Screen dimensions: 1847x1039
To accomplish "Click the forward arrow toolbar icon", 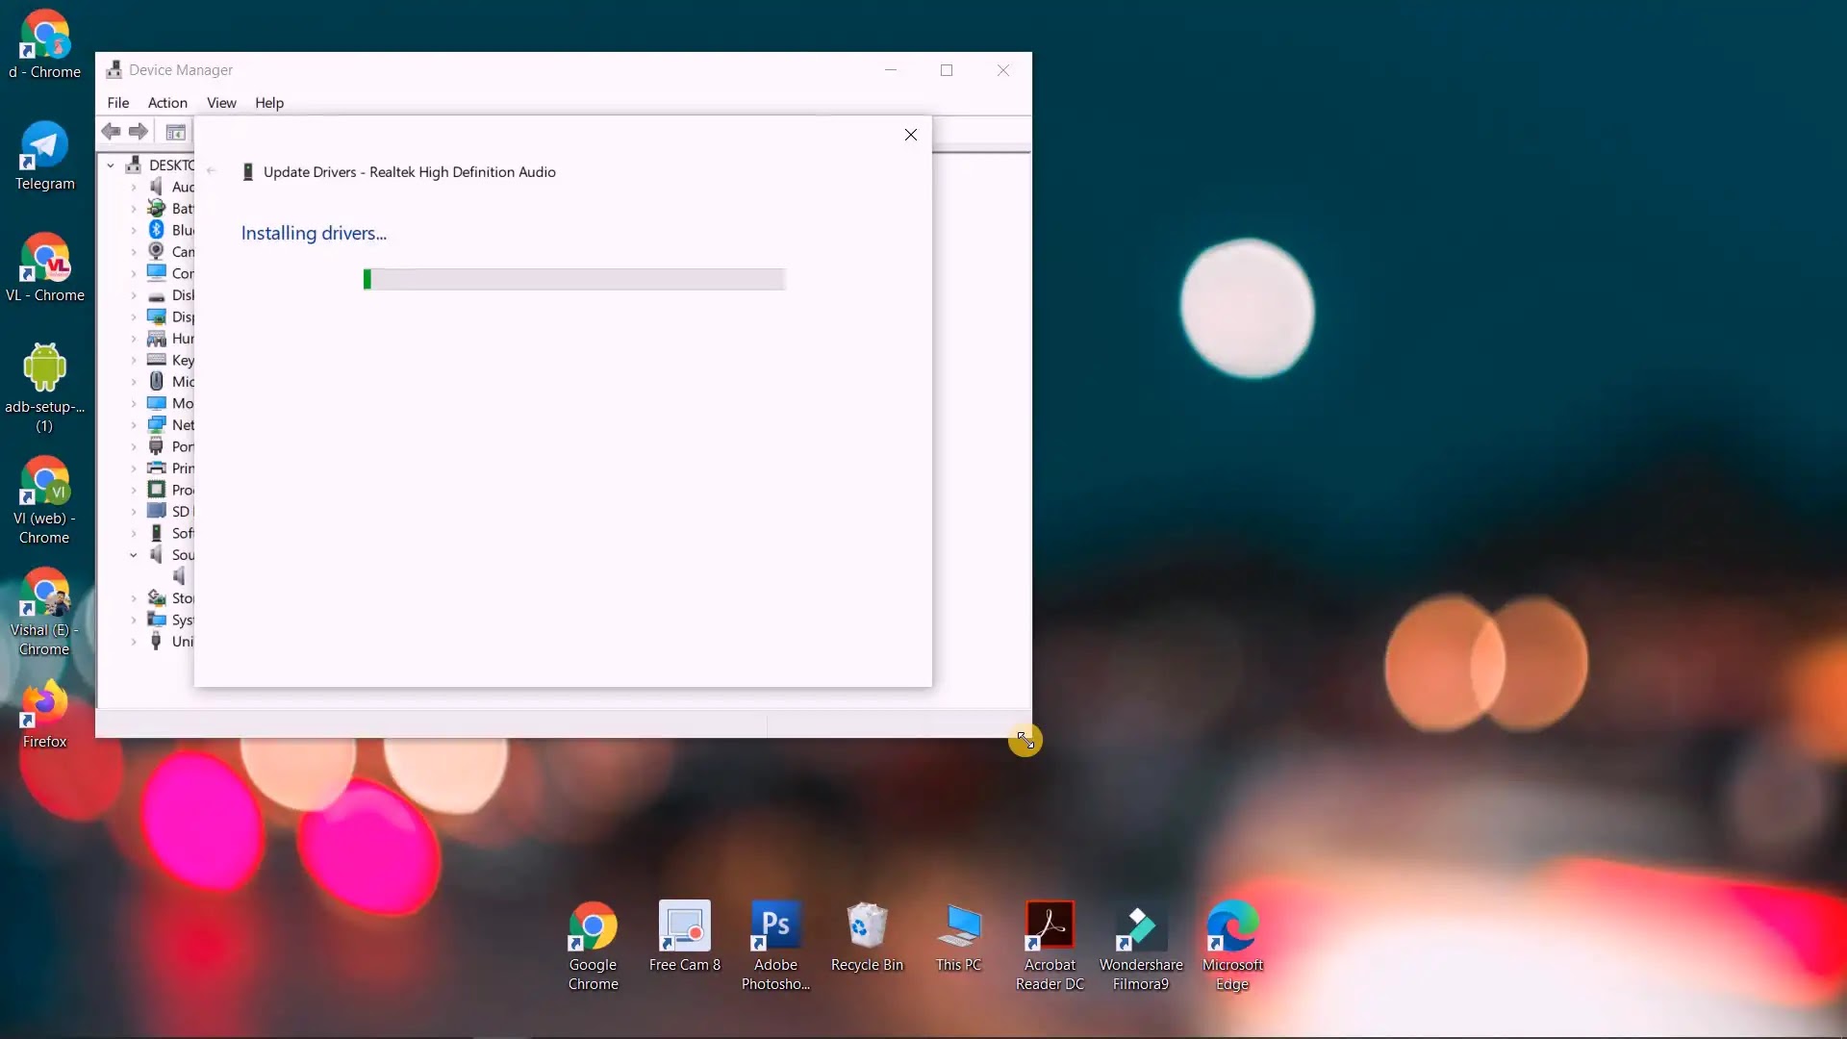I will (139, 132).
